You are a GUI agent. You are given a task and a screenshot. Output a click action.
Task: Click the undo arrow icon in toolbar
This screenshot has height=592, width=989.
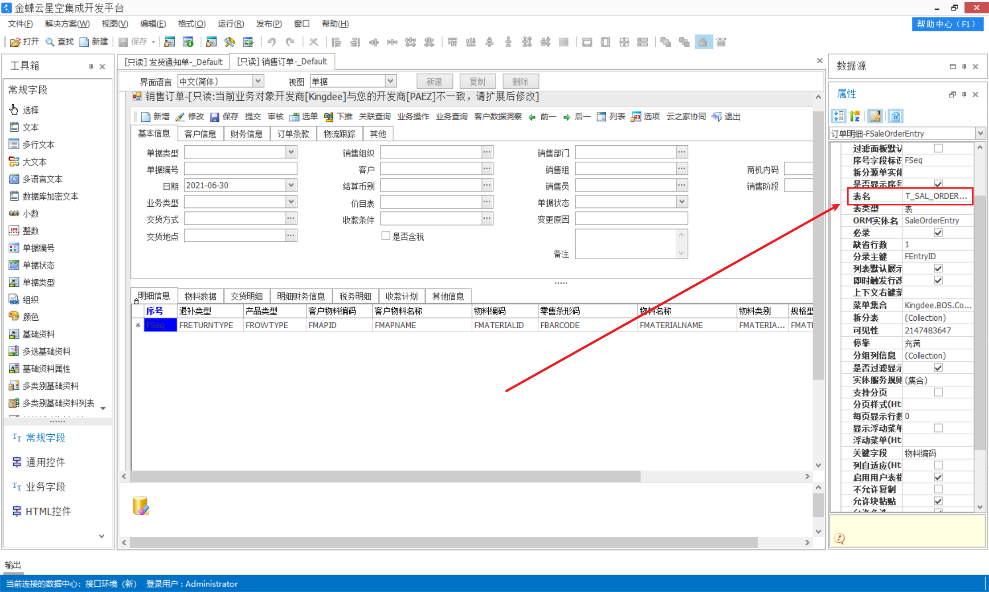pos(272,42)
